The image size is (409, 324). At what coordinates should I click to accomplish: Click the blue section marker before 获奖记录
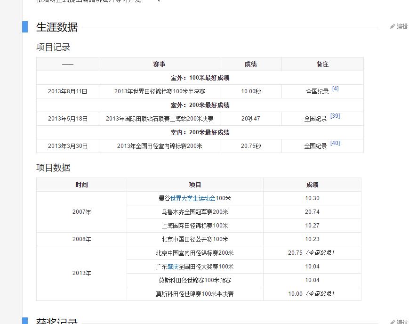pyautogui.click(x=24, y=321)
